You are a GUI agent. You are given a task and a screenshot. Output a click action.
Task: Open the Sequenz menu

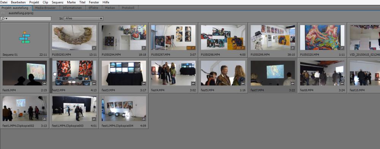(57, 2)
